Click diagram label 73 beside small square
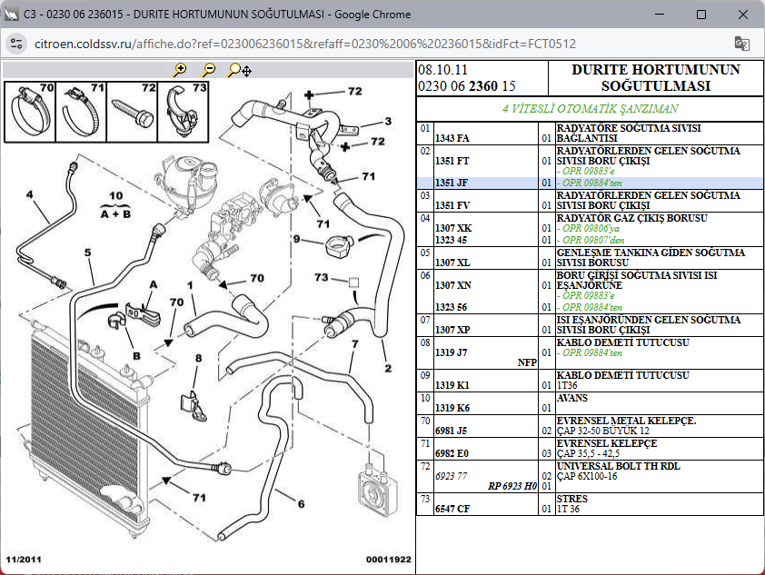Screen dimensions: 765x575 point(321,277)
